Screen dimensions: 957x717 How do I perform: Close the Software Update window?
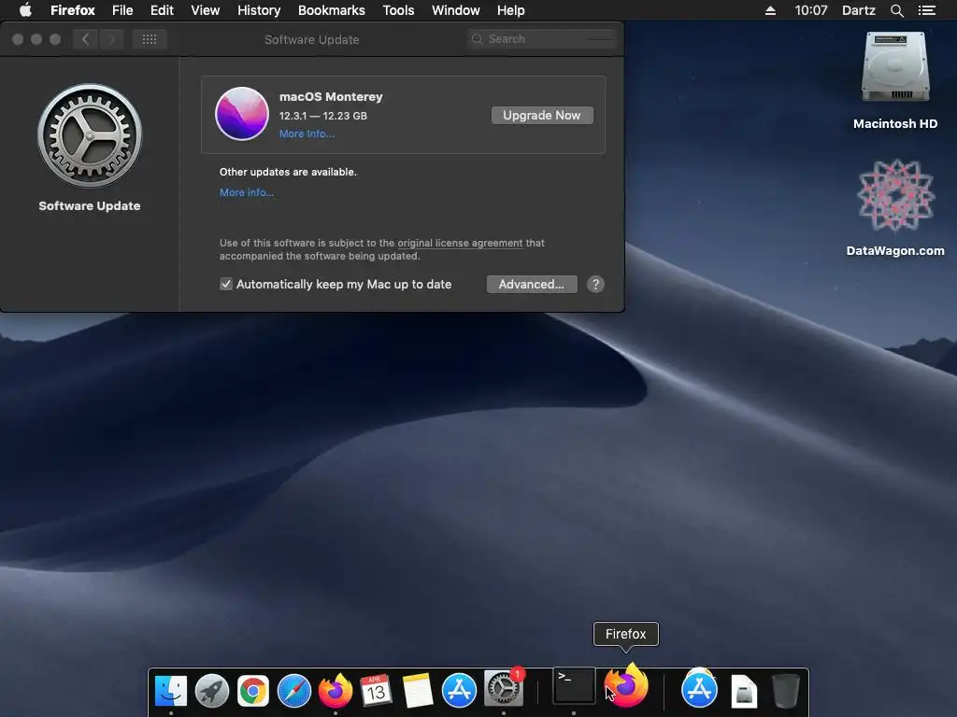[18, 39]
